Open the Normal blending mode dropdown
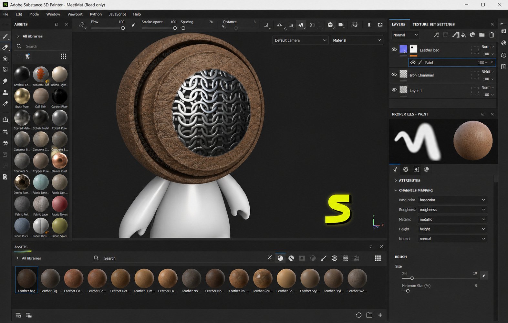This screenshot has width=508, height=323. click(405, 35)
